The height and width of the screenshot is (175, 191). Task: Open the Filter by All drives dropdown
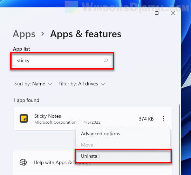(82, 84)
